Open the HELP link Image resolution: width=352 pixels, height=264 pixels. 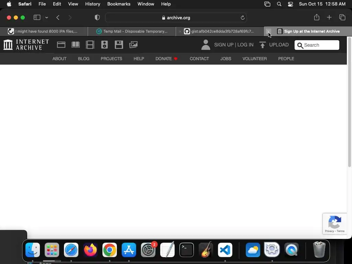(x=139, y=58)
